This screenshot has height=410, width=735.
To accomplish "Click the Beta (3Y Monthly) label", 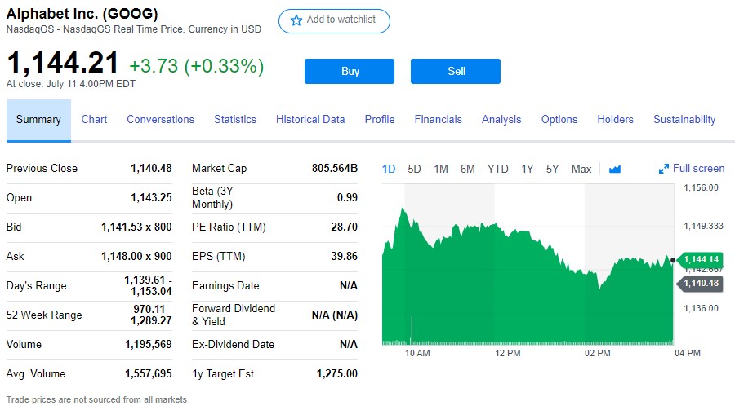I will tap(212, 197).
